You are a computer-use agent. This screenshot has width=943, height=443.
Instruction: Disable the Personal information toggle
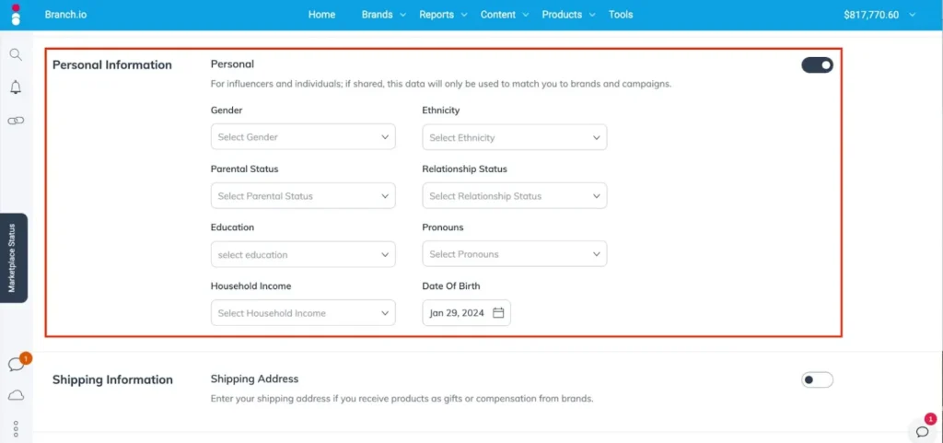pos(817,65)
